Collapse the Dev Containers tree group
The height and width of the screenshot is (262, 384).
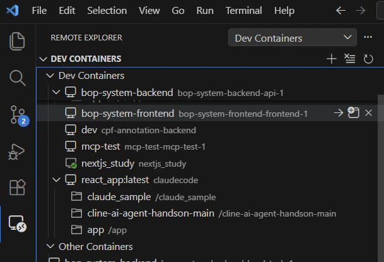50,76
